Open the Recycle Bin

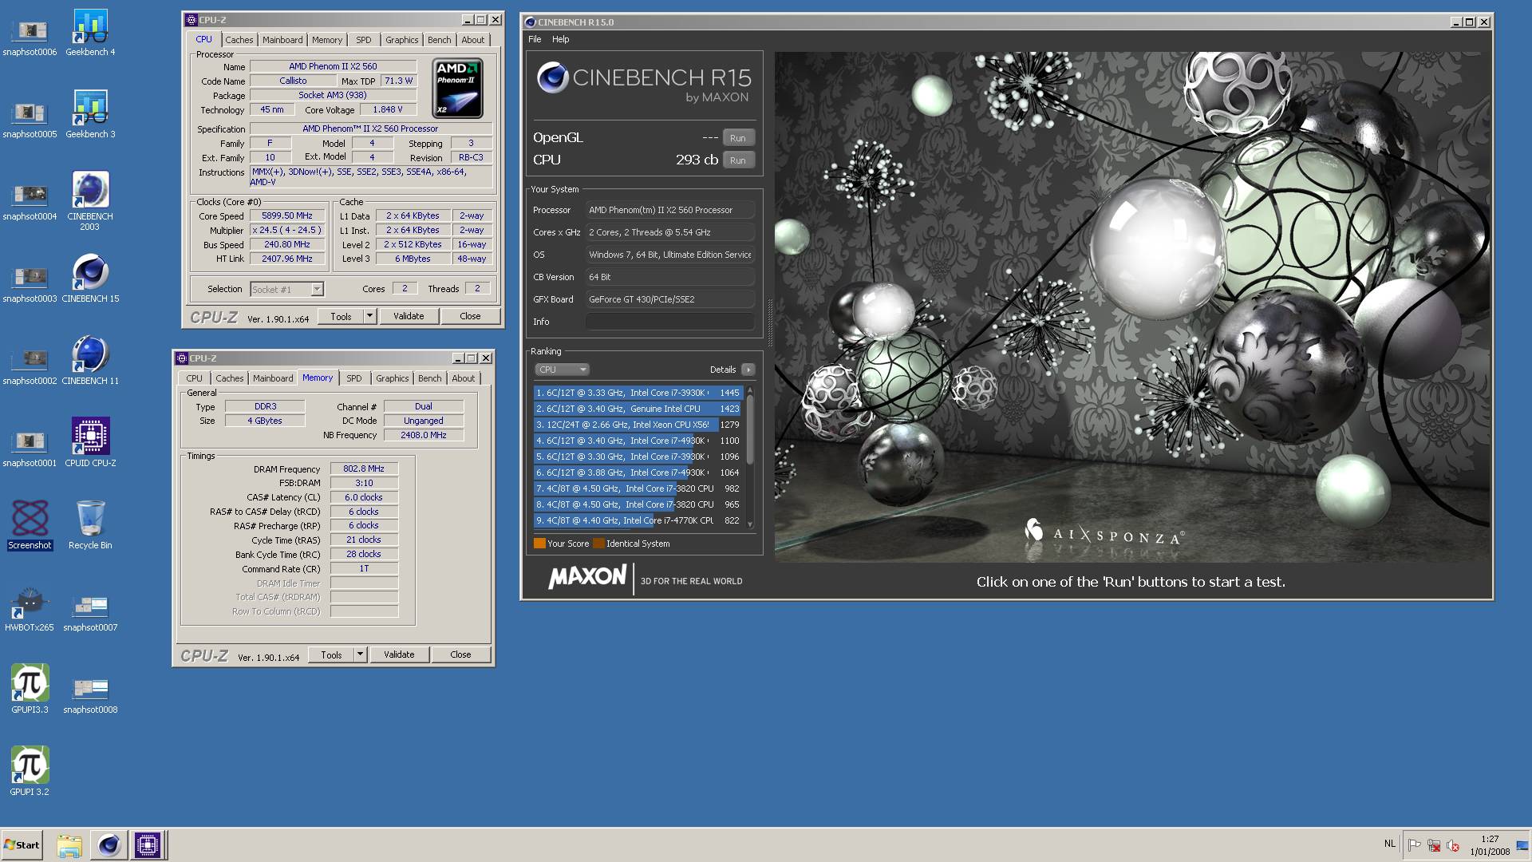90,525
